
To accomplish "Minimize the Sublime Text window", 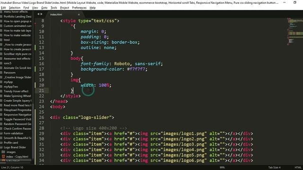I will pos(285,2).
